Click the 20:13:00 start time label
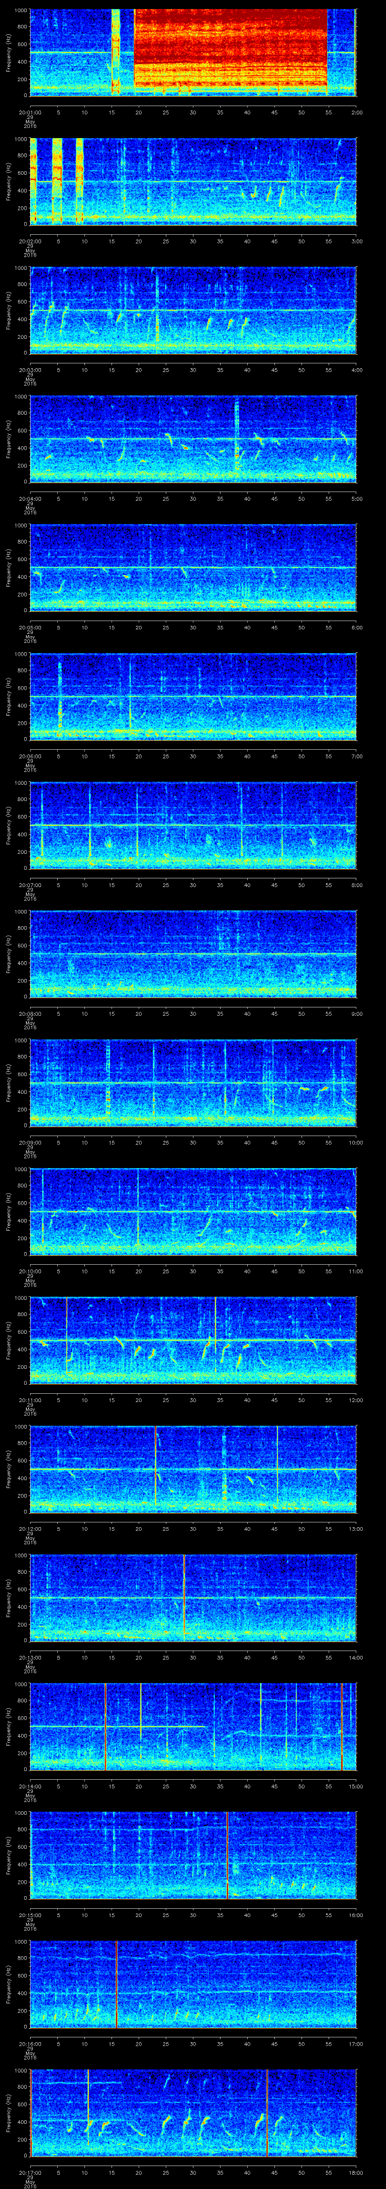This screenshot has height=2189, width=386. [30, 1658]
